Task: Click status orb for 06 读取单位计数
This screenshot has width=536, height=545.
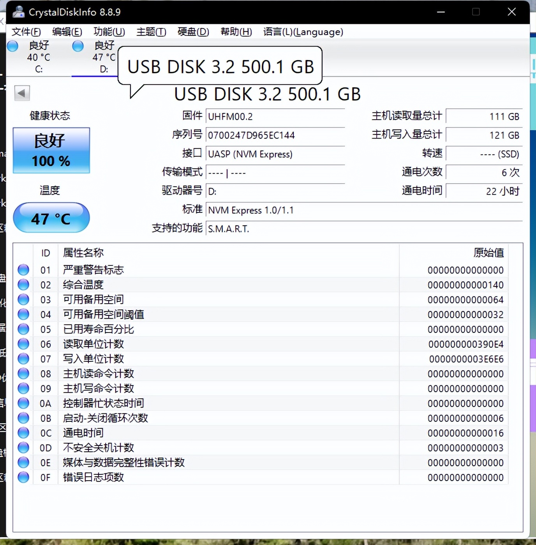Action: point(23,344)
